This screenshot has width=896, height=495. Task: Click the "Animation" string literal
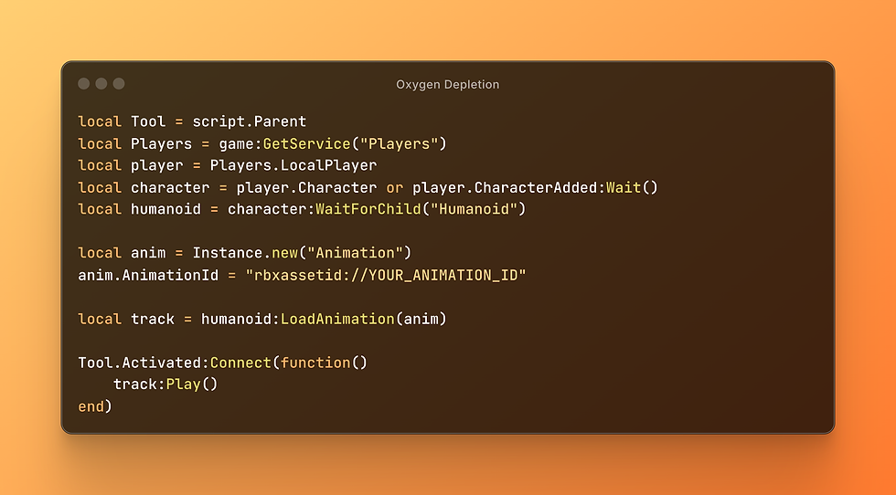355,253
